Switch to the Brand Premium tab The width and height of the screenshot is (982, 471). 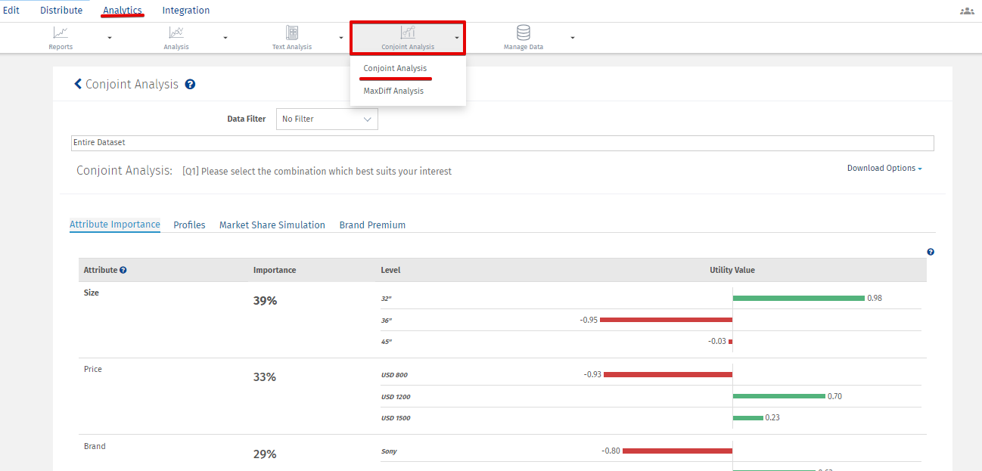pyautogui.click(x=372, y=225)
